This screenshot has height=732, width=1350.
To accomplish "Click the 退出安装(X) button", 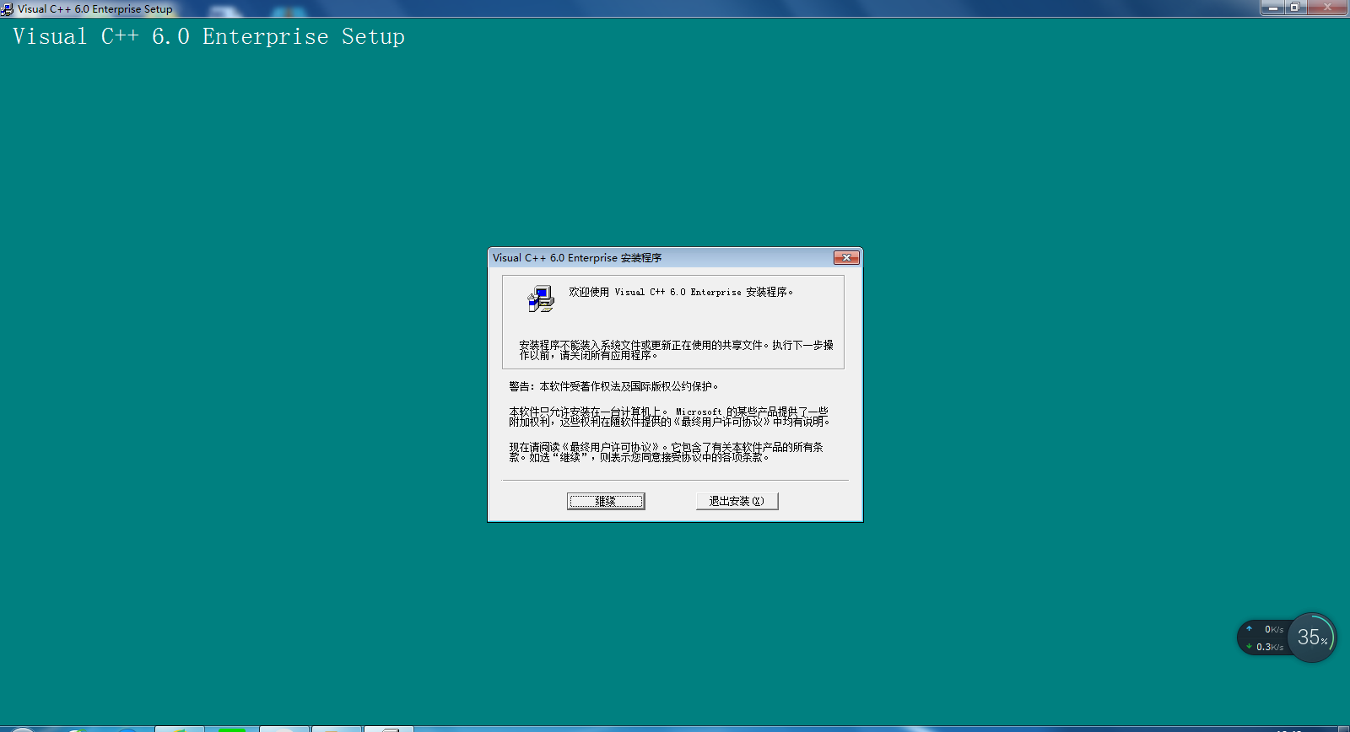I will pos(737,501).
